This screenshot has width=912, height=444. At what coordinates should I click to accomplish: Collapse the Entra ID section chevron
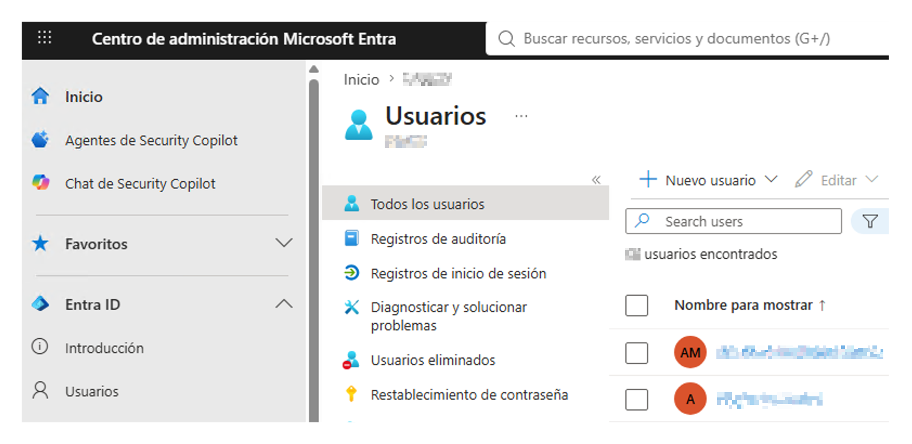coord(284,304)
